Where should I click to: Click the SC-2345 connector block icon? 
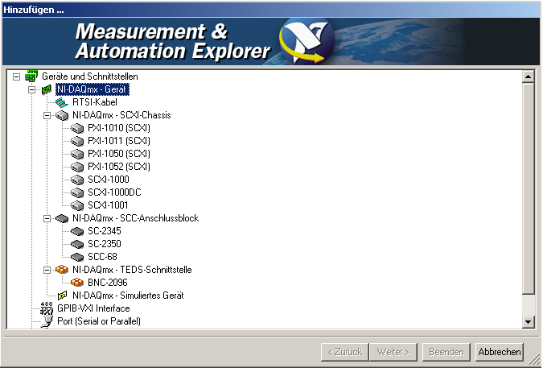pyautogui.click(x=77, y=231)
